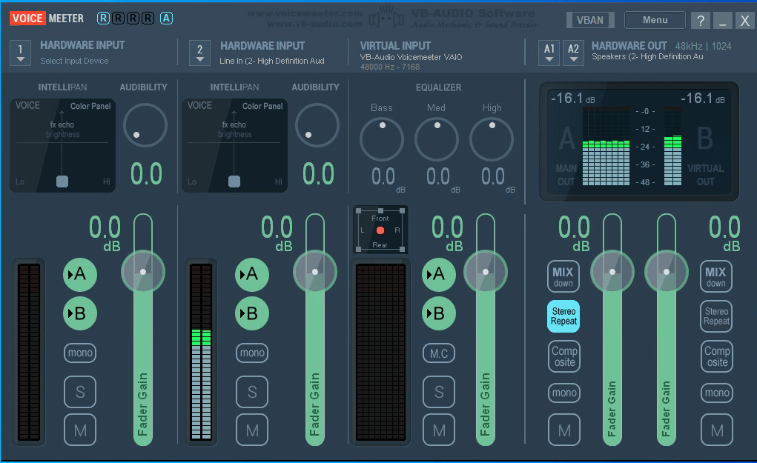Click Input 2 Audibility knob
The width and height of the screenshot is (757, 463).
[x=317, y=125]
